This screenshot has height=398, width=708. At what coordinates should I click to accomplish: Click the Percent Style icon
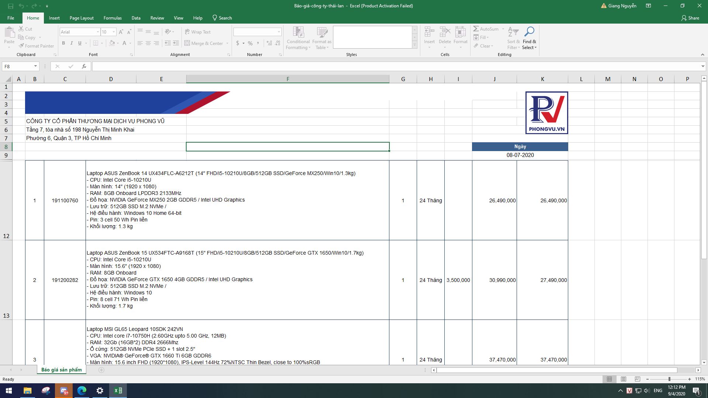(x=250, y=43)
